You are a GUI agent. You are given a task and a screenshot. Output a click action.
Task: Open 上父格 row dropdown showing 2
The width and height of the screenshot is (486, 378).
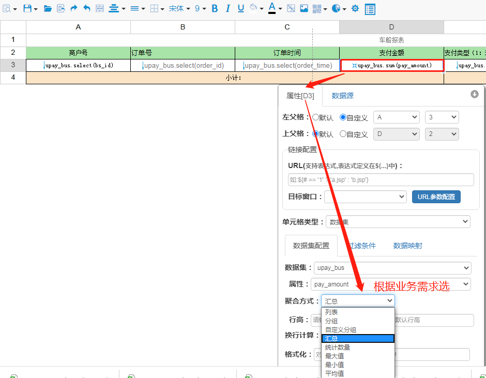pyautogui.click(x=442, y=134)
